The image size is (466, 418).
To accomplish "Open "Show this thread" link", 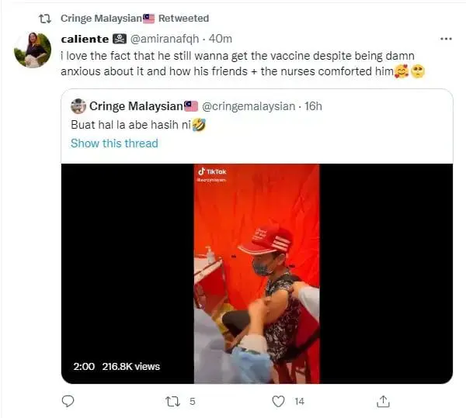I will [x=114, y=143].
